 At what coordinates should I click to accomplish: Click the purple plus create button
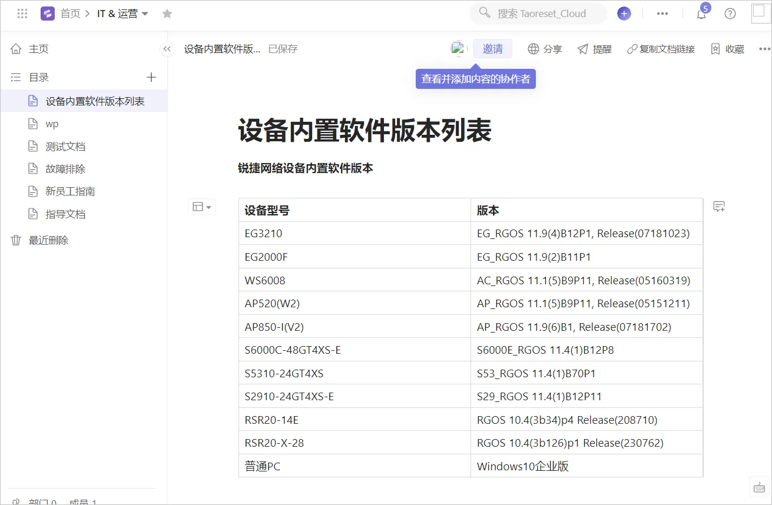coord(624,14)
